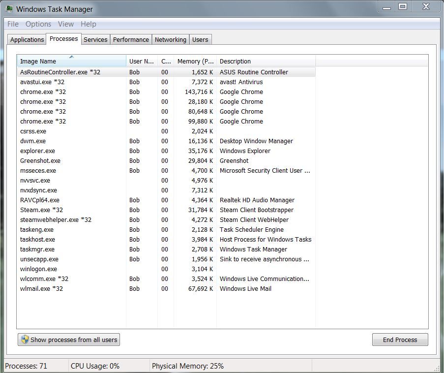Switch to the Users tab
Image resolution: width=444 pixels, height=373 pixels.
tap(200, 39)
